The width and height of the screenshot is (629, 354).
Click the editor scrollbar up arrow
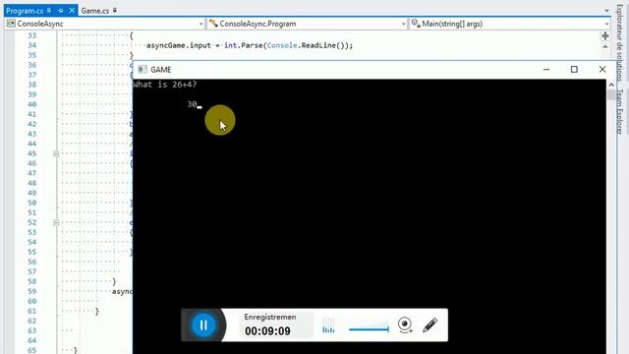click(605, 47)
